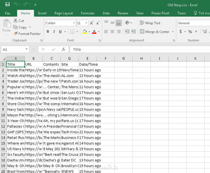Viewport: 210px width, 173px height.
Task: Click the Increase Decimal icon
Action: [x=205, y=32]
